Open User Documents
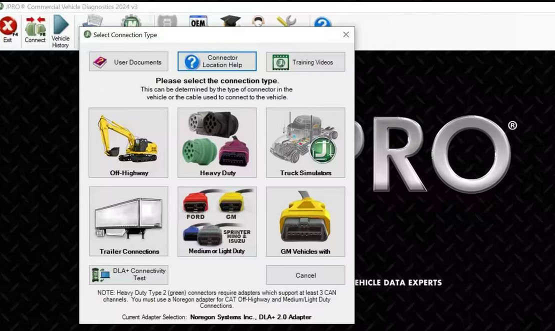 pyautogui.click(x=128, y=61)
